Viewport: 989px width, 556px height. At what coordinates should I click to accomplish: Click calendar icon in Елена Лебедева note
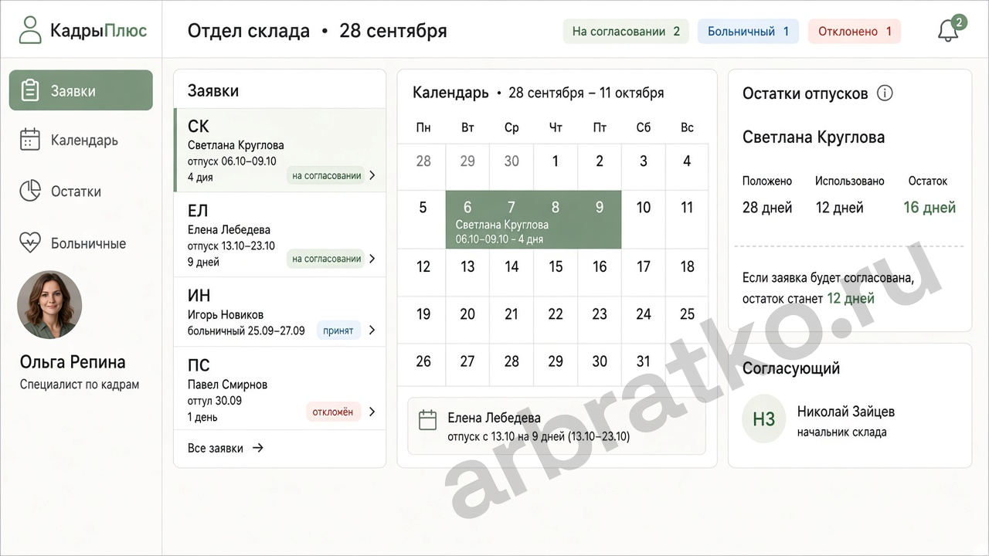(427, 420)
